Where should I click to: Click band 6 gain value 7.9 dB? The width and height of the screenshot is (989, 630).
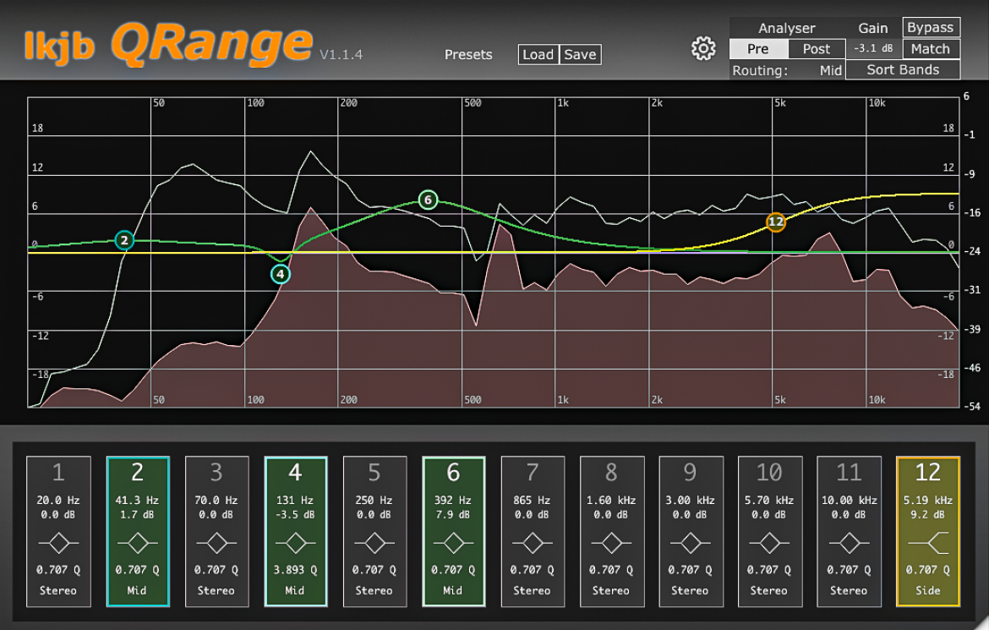(453, 514)
